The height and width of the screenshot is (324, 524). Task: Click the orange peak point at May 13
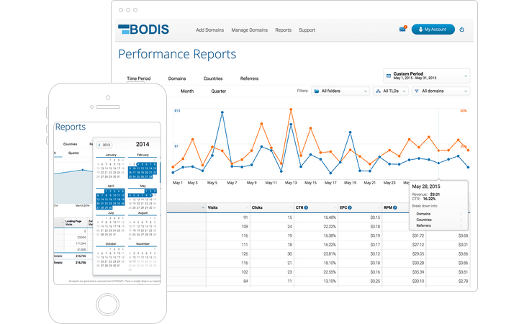(291, 109)
